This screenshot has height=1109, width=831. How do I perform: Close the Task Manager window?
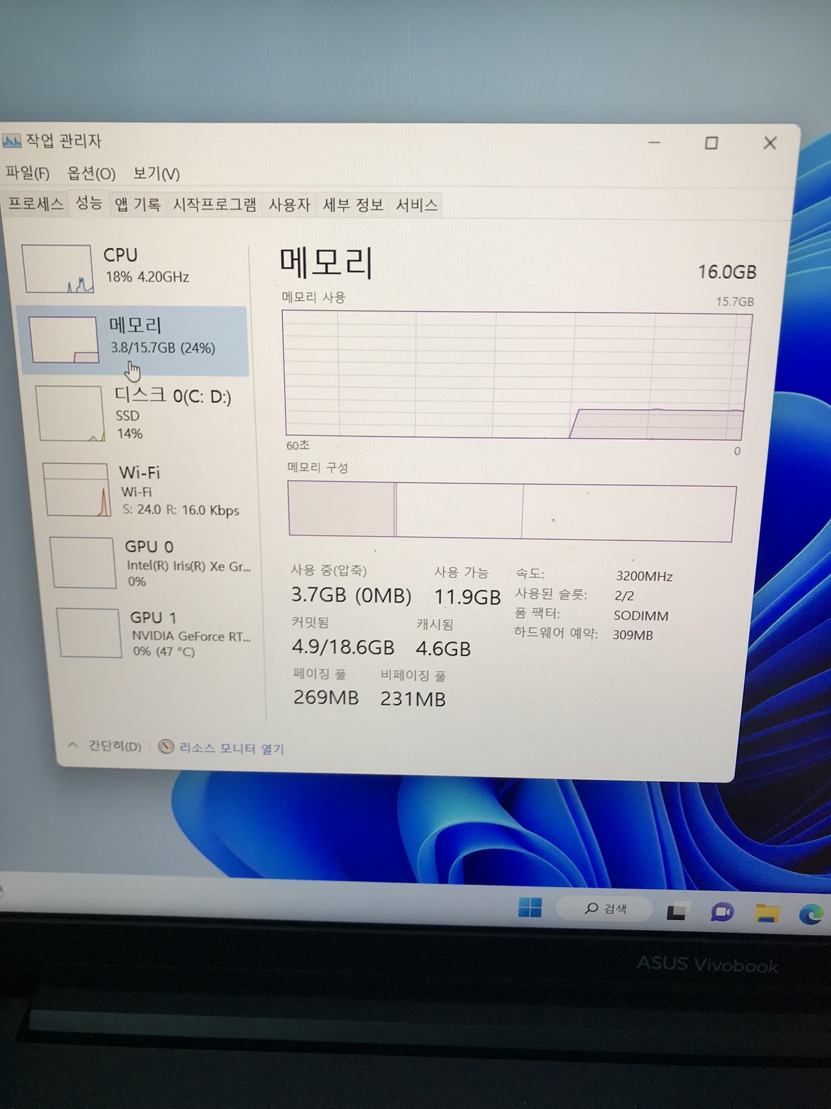pos(769,143)
